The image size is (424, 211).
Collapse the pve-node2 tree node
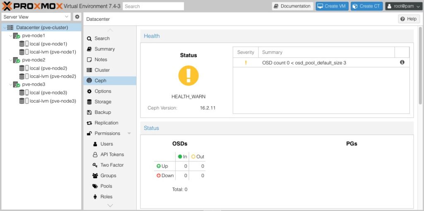point(10,60)
